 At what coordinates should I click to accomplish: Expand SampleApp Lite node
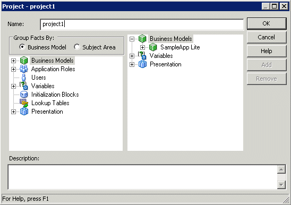pos(142,47)
